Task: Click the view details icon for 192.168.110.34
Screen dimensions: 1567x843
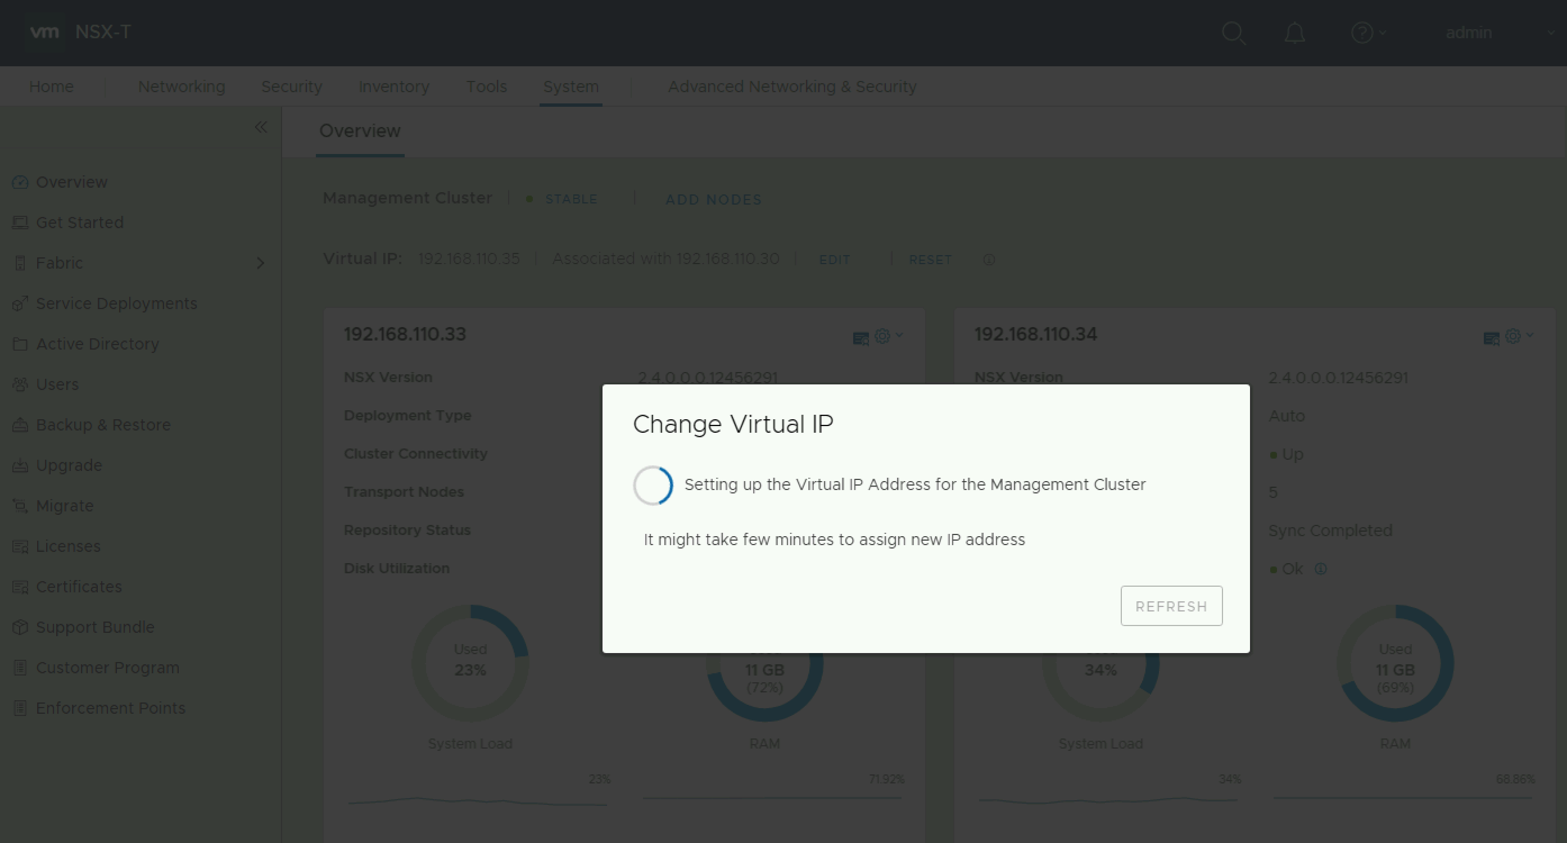Action: [1491, 338]
